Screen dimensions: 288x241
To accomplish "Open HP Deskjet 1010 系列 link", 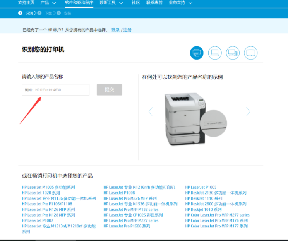I will point(204,209).
